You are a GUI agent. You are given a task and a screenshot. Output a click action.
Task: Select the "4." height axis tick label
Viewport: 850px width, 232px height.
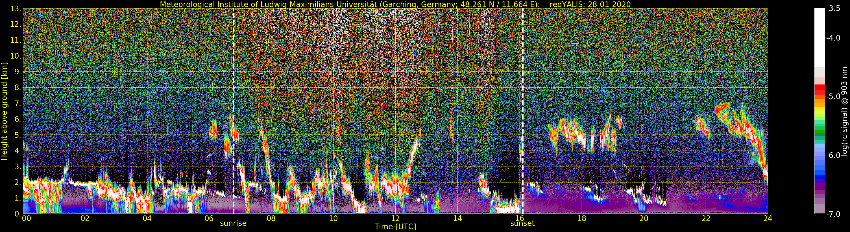(17, 151)
